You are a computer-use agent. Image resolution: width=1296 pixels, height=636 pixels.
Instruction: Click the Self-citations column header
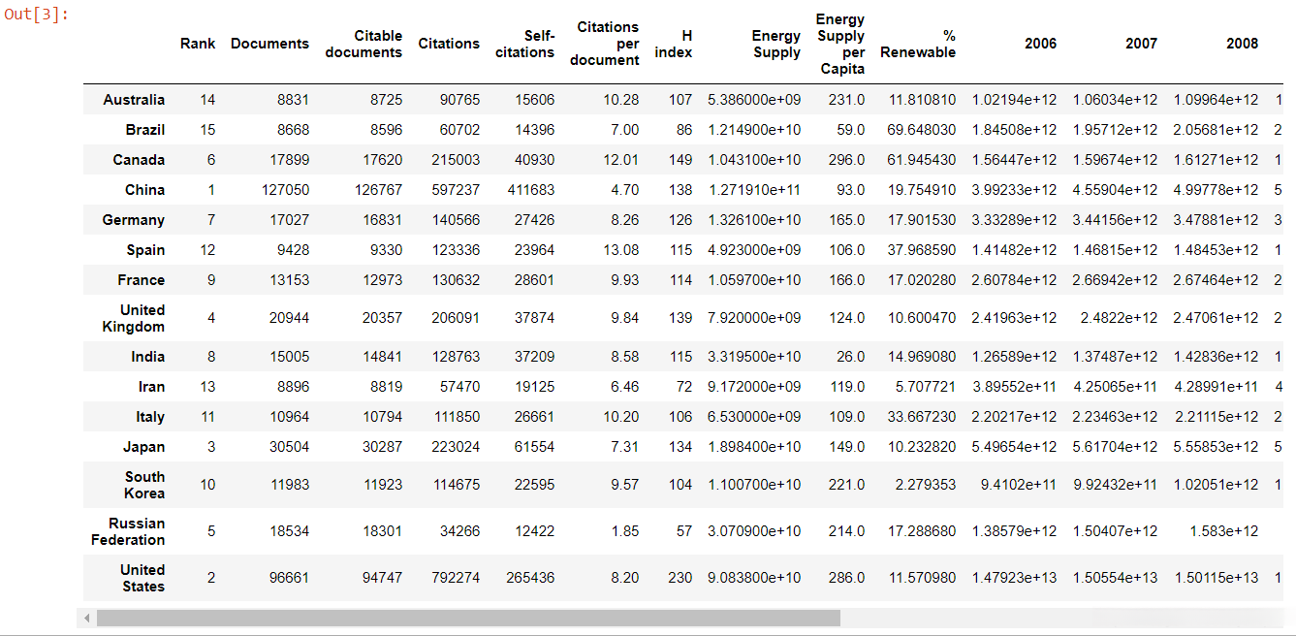[x=525, y=44]
